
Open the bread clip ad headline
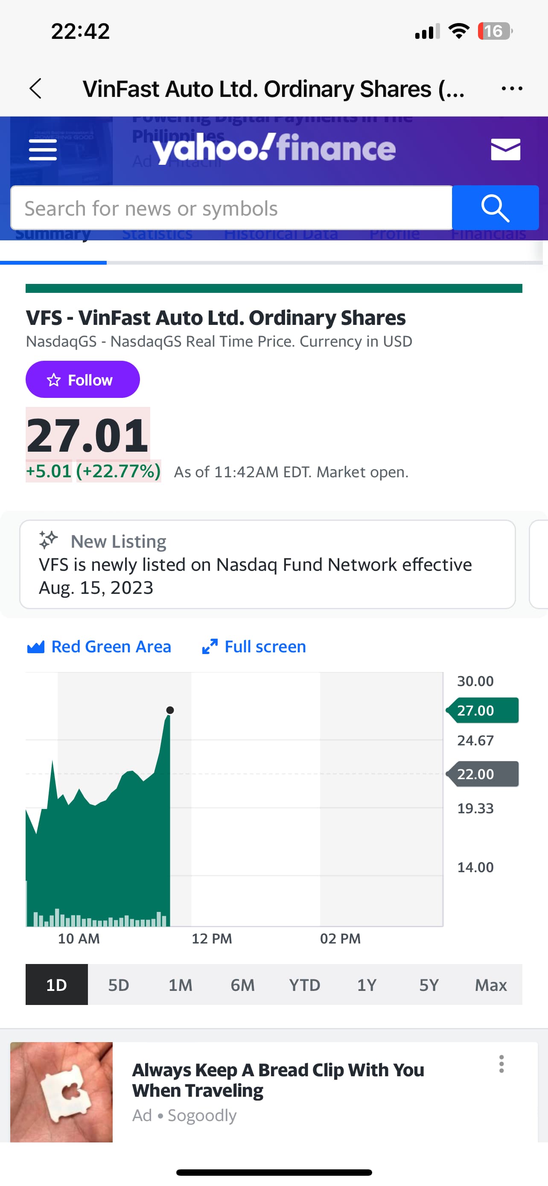tap(278, 1080)
